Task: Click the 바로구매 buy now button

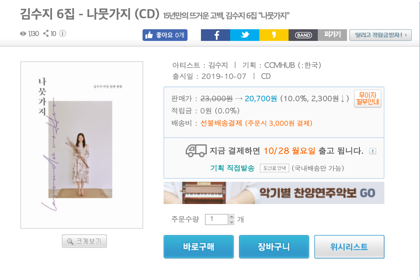Action: (199, 247)
